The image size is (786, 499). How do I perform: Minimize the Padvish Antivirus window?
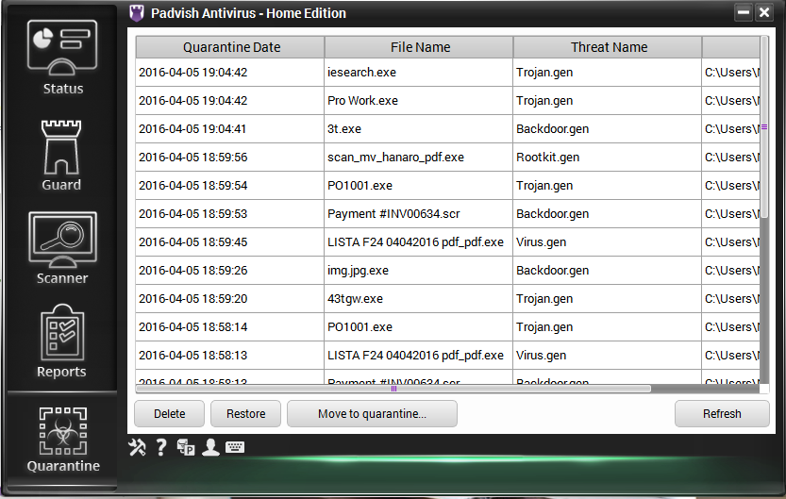[x=744, y=12]
